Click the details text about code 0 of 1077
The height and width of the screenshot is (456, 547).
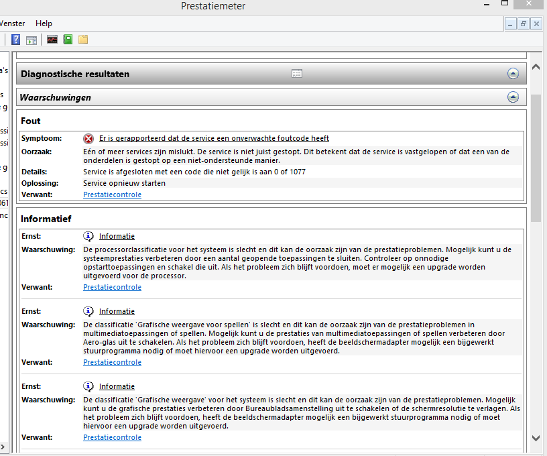coord(194,172)
